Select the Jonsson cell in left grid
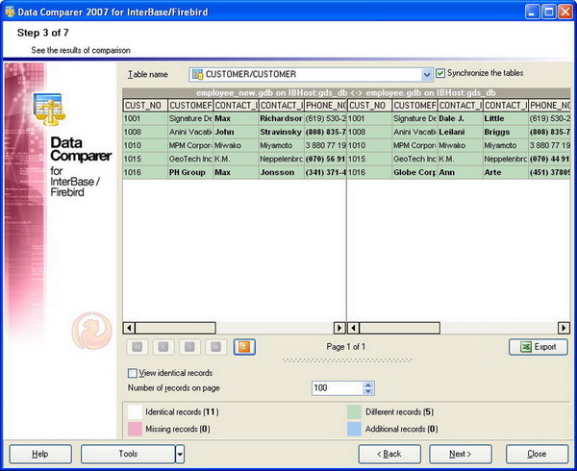The height and width of the screenshot is (471, 577). coord(282,172)
